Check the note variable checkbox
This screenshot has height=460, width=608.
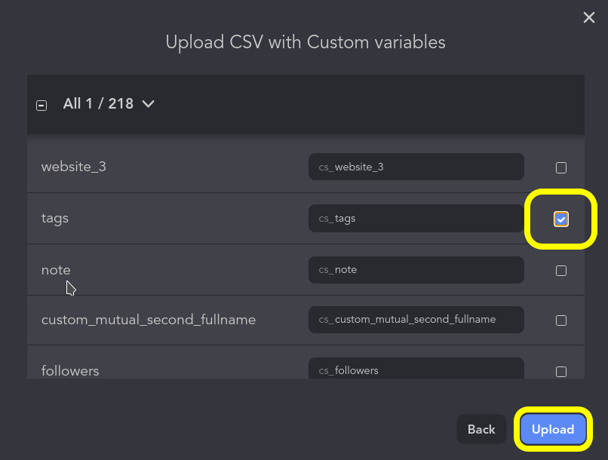coord(560,271)
